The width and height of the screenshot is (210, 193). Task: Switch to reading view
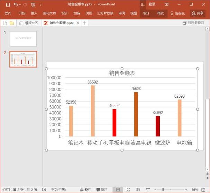(x=138, y=190)
